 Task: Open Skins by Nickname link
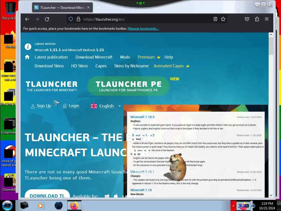(131, 66)
